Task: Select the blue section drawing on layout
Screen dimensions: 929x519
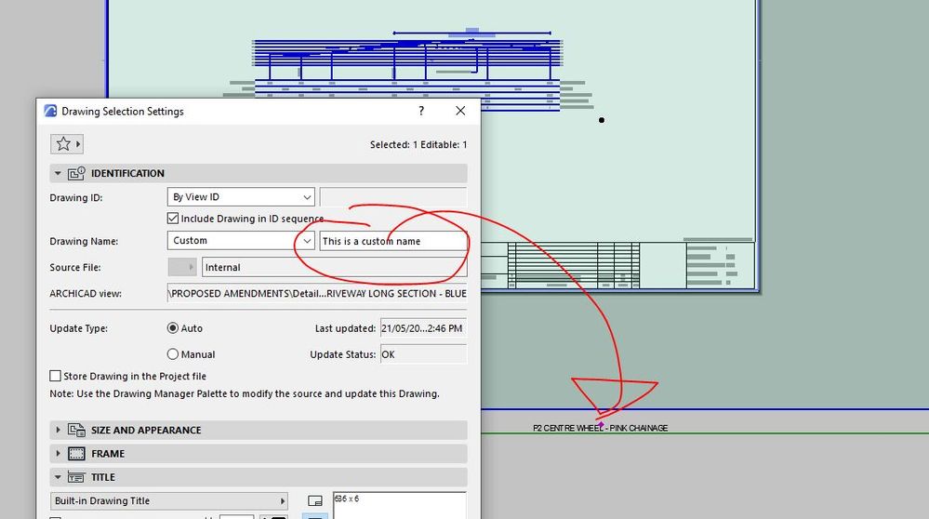Action: pyautogui.click(x=407, y=70)
